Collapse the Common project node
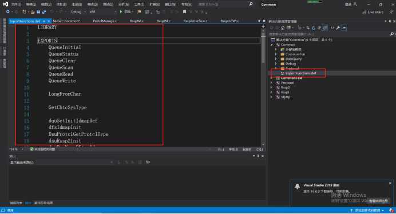The width and height of the screenshot is (396, 214). [272, 45]
